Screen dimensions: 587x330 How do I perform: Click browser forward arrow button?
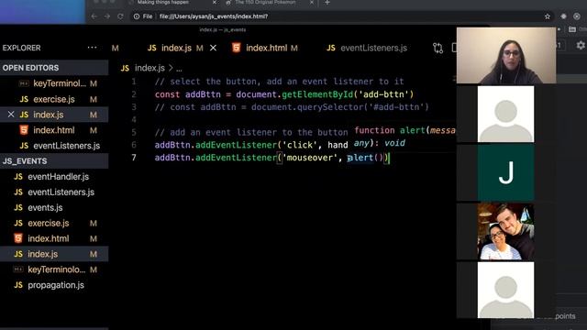[107, 16]
